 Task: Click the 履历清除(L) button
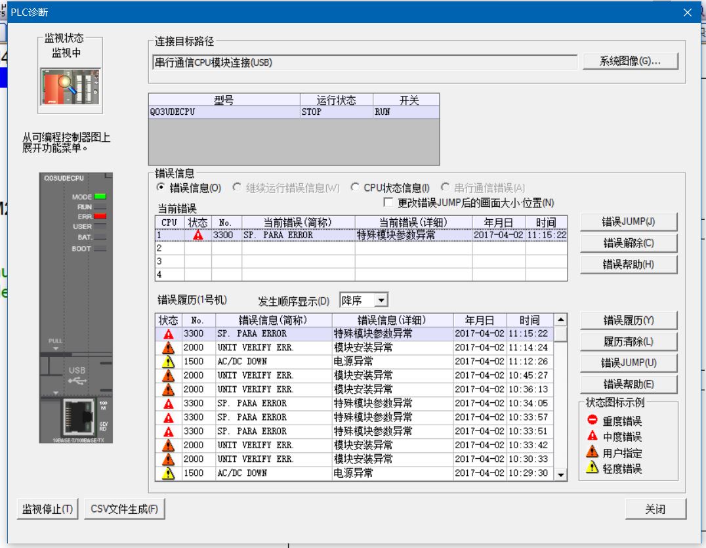pos(628,341)
